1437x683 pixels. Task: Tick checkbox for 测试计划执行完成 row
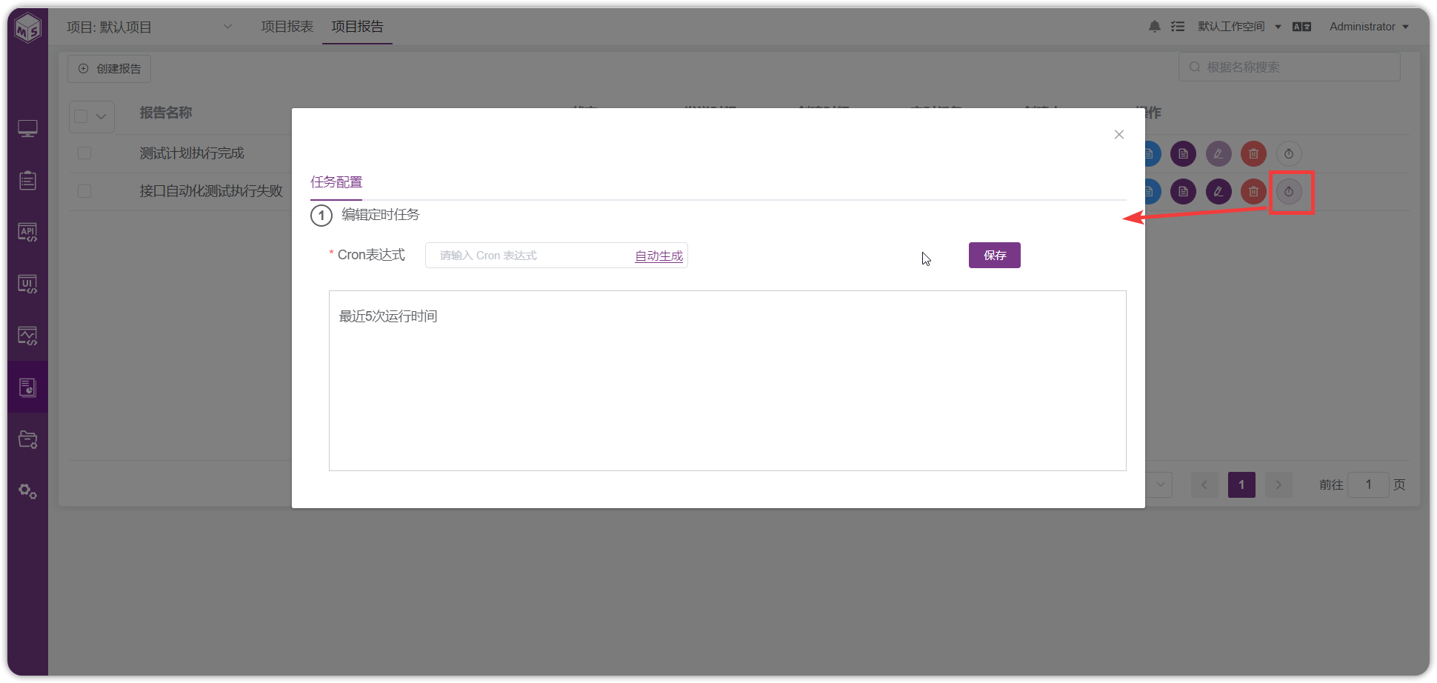click(84, 153)
